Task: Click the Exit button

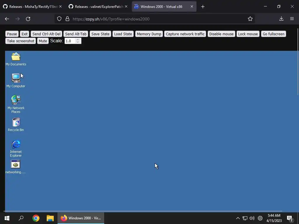Action: [x=25, y=34]
